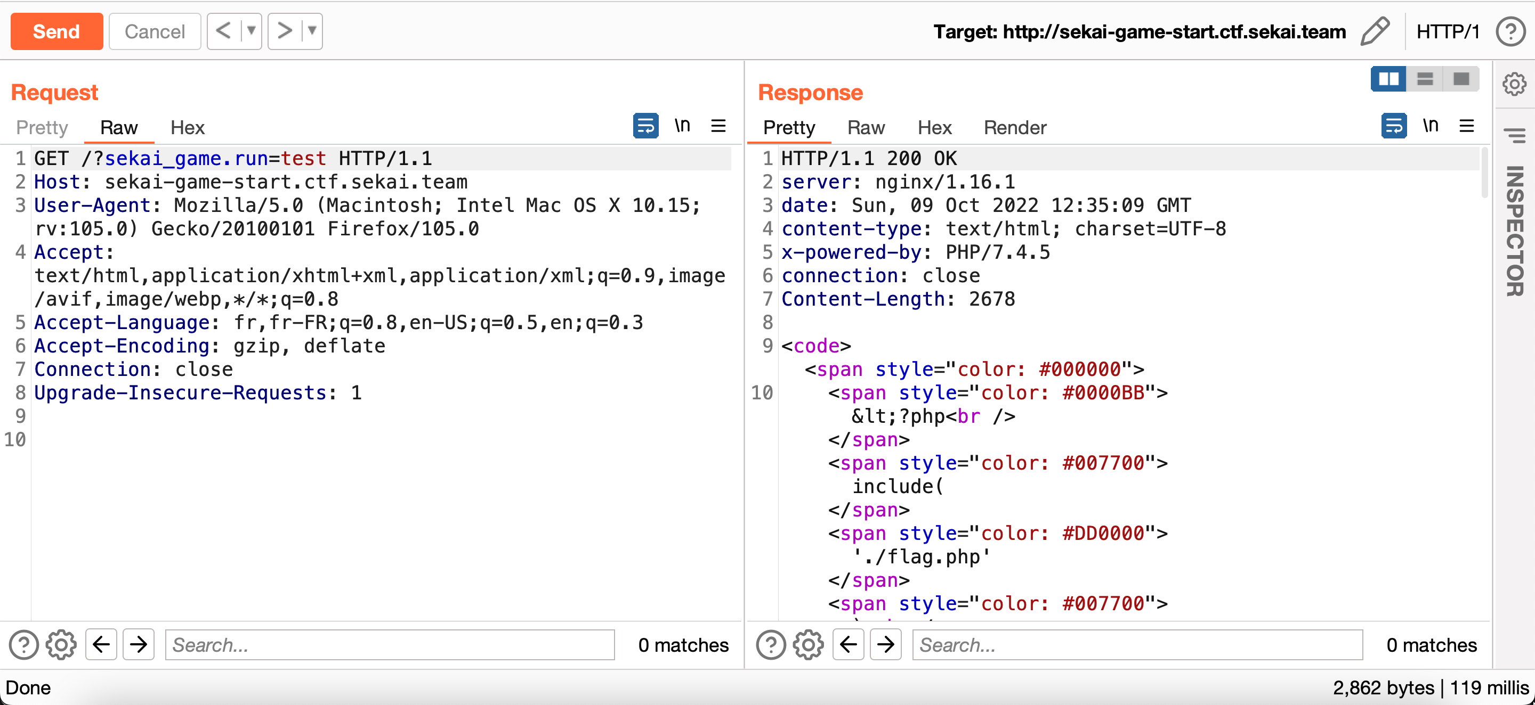Image resolution: width=1535 pixels, height=705 pixels.
Task: Go back to previous request in history
Action: click(223, 30)
